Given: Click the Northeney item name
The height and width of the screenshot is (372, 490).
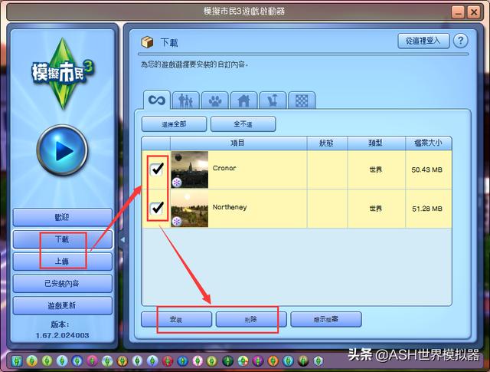Looking at the screenshot, I should 230,207.
